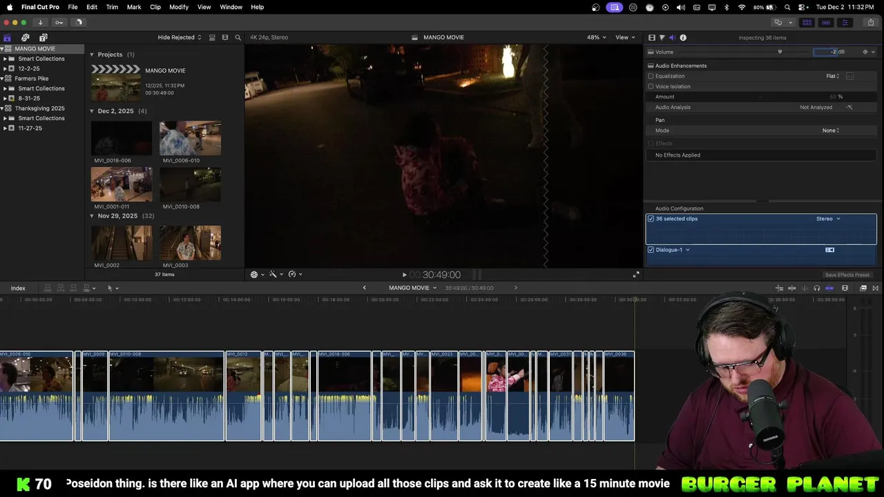Open browser clip appearance options
The height and width of the screenshot is (497, 884).
[225, 37]
